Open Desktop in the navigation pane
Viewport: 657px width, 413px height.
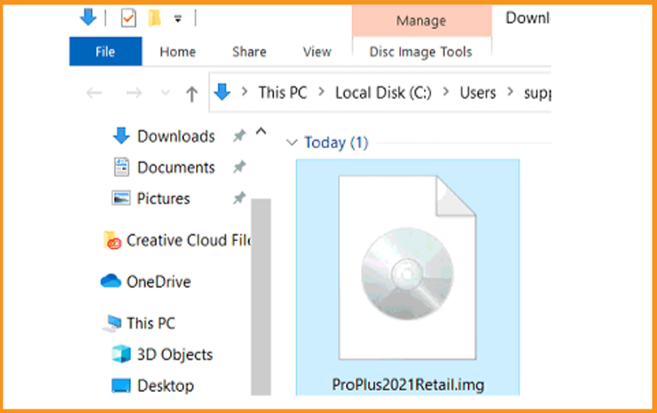[x=166, y=386]
